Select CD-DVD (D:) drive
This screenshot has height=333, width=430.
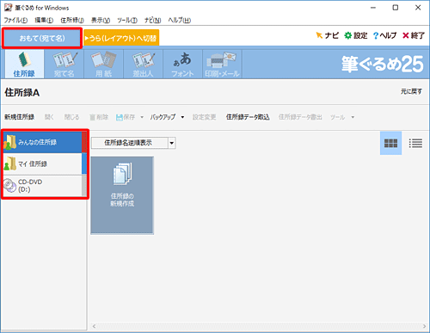(x=43, y=186)
